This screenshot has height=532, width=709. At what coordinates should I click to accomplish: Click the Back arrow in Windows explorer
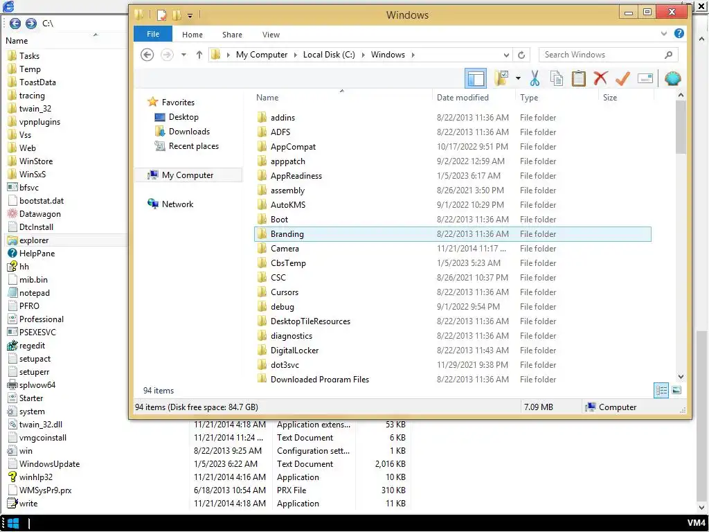pos(147,55)
